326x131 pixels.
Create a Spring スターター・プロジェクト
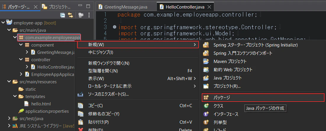click(263, 45)
